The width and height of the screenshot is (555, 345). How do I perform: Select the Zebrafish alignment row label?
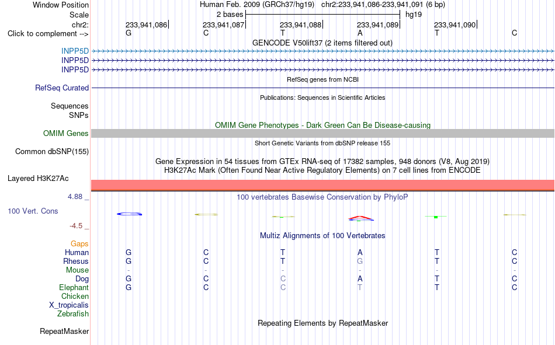click(x=73, y=314)
